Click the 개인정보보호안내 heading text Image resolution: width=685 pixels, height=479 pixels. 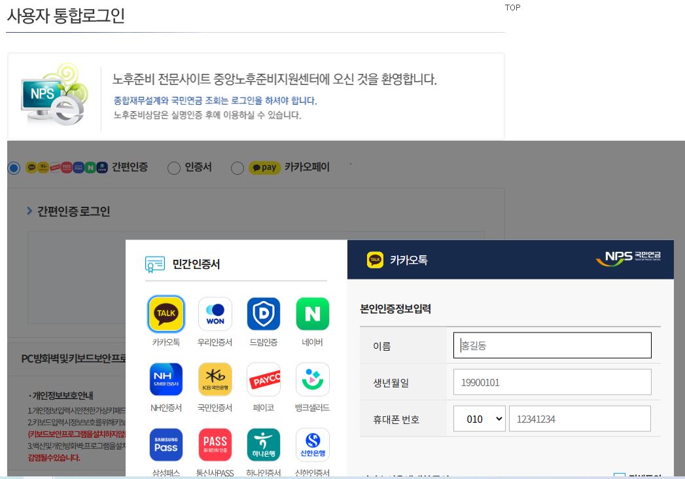coord(62,395)
